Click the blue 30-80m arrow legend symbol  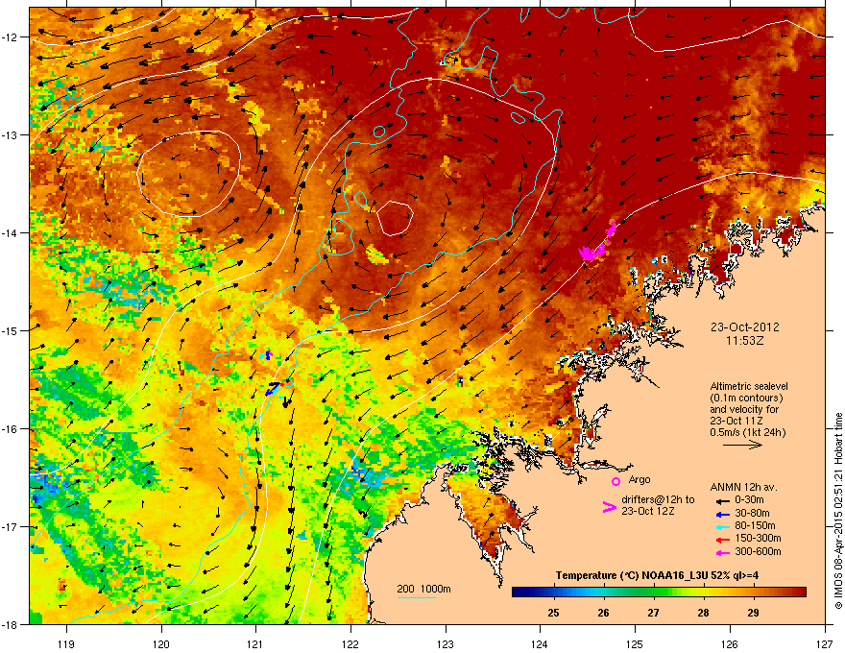pyautogui.click(x=723, y=514)
